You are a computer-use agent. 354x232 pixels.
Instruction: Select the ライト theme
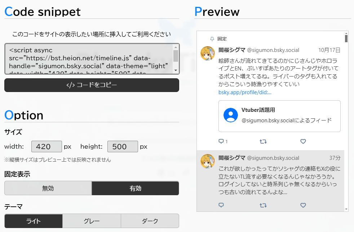click(34, 221)
